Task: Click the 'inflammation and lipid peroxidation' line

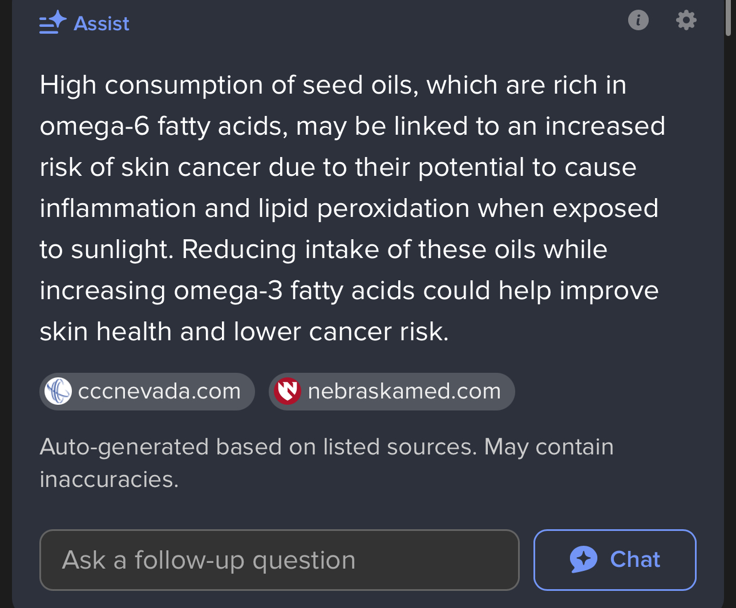Action: [349, 208]
